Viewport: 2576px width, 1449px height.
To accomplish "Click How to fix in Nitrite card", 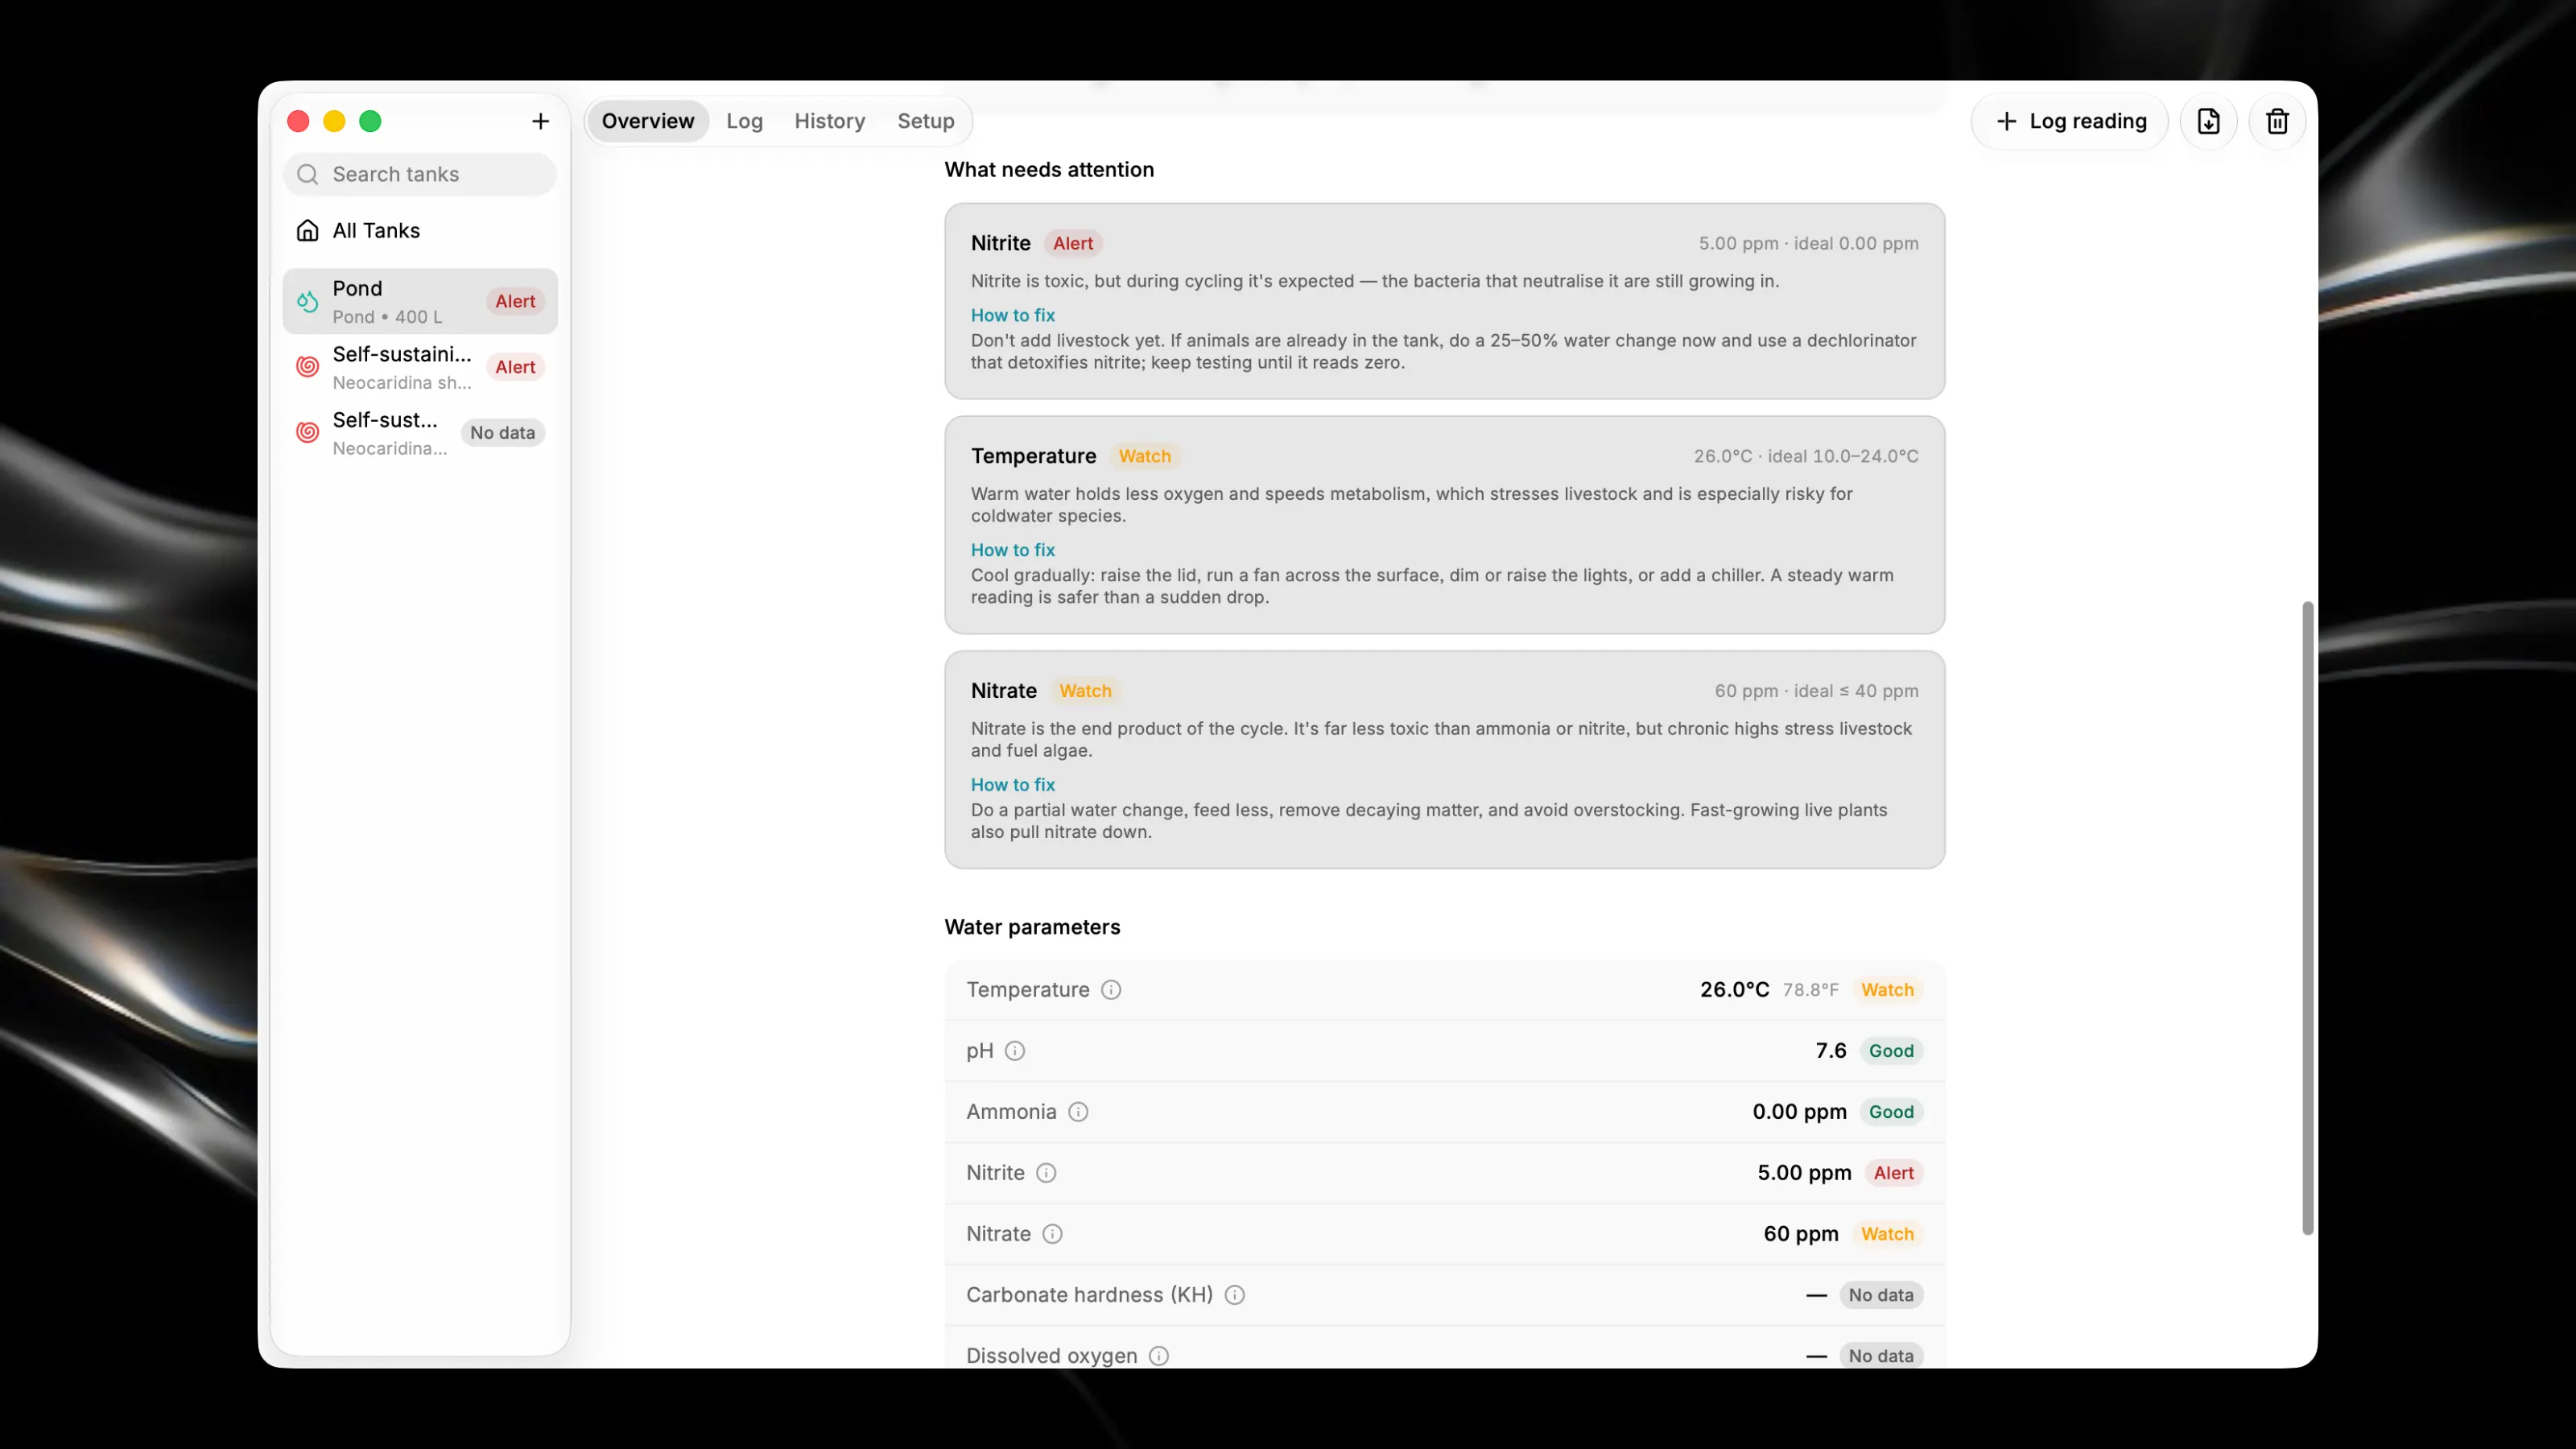I will pos(1012,315).
